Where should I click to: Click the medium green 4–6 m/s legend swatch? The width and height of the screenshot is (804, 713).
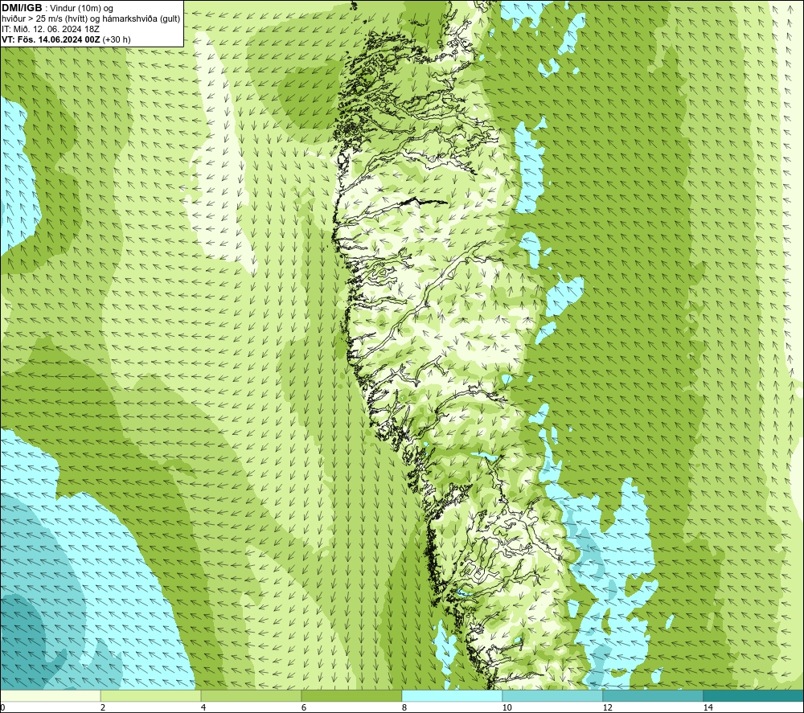251,695
